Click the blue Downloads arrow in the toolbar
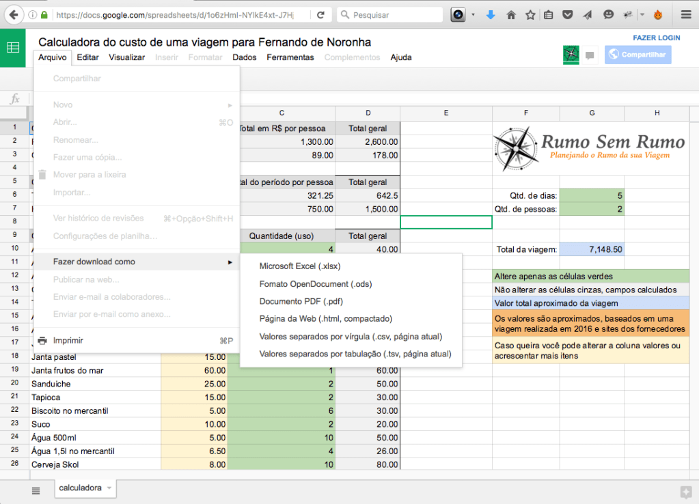 tap(491, 14)
